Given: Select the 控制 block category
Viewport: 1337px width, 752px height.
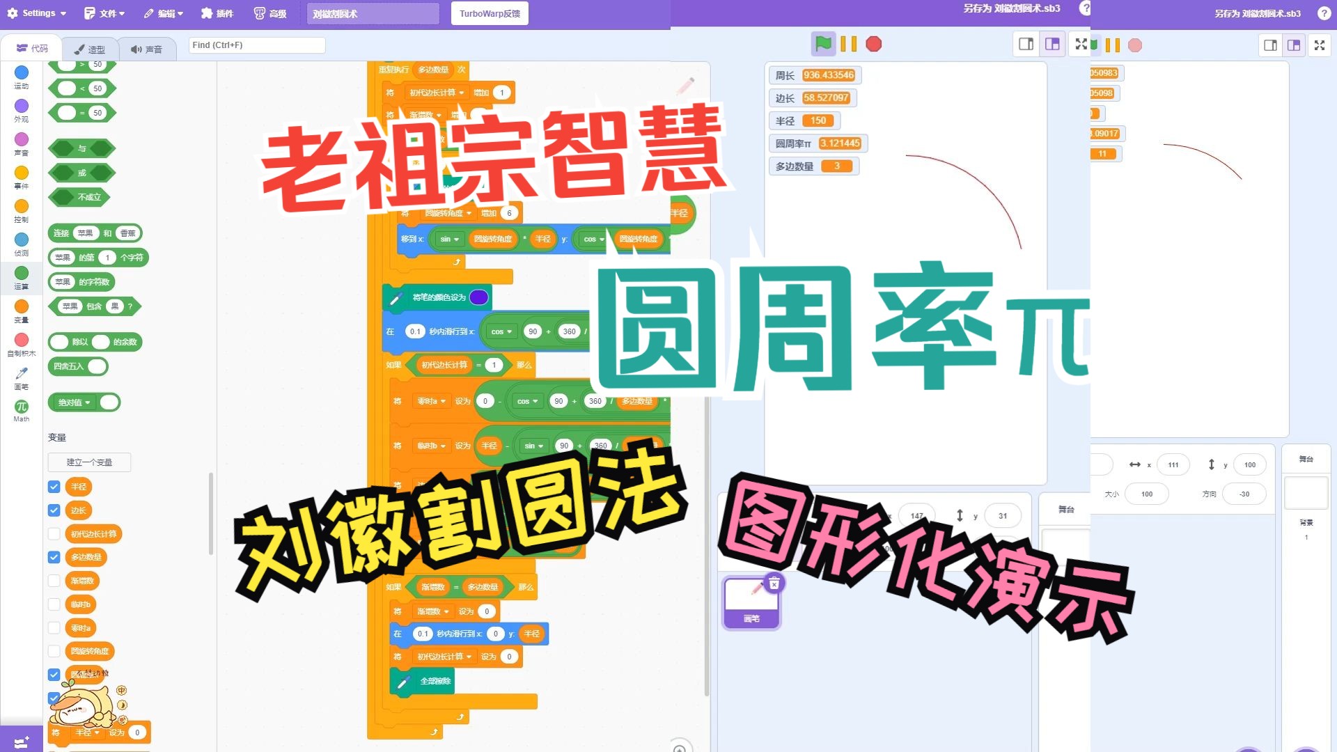Looking at the screenshot, I should (22, 210).
